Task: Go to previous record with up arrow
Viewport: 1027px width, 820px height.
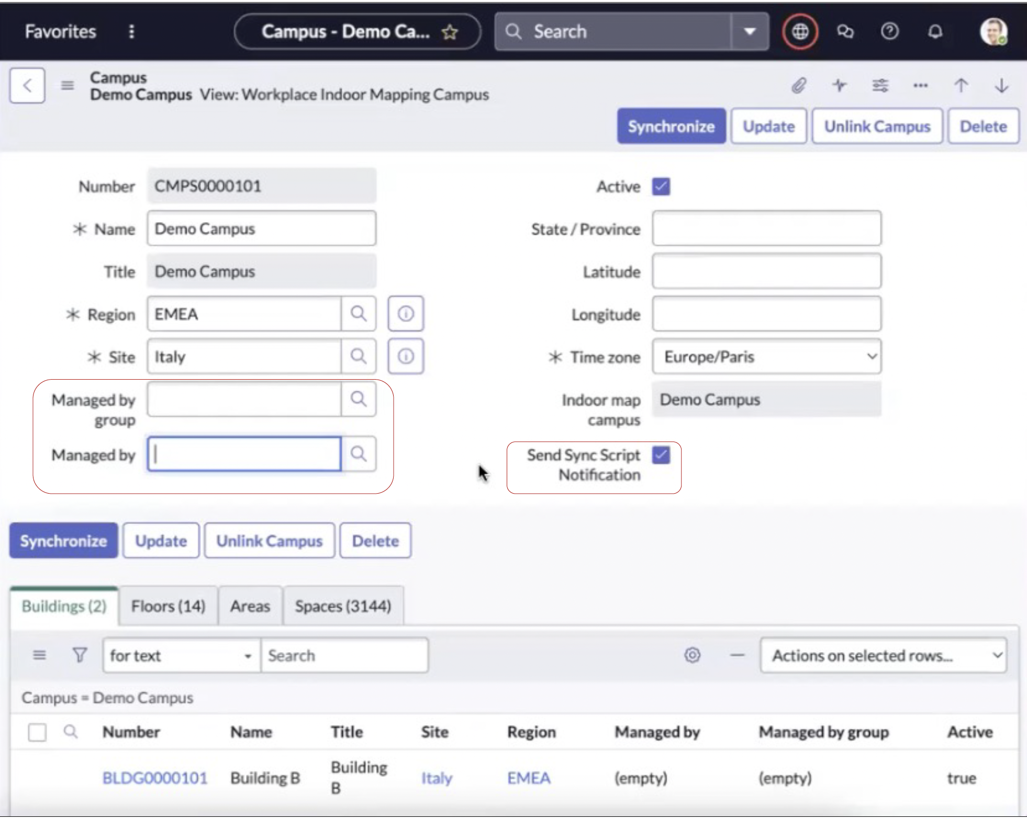Action: 961,85
